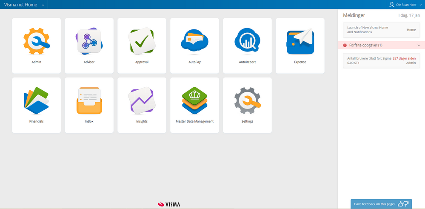
Task: Click the Settings label text
Action: [x=247, y=121]
